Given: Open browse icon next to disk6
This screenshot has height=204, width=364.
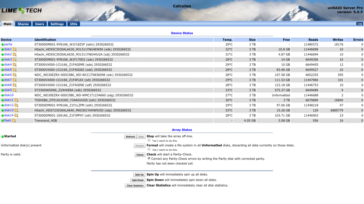Looking at the screenshot, I should pos(15,75).
